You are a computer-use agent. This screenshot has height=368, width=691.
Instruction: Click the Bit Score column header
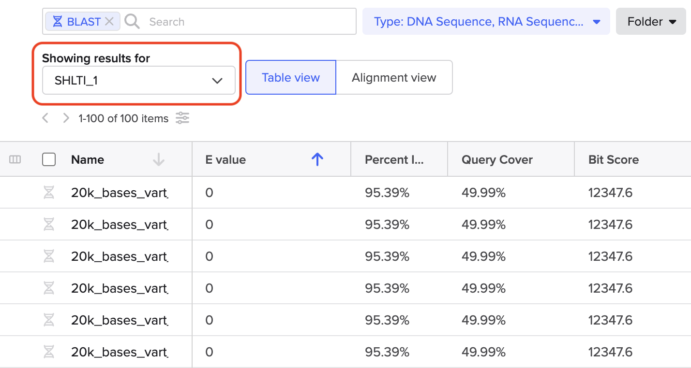(x=613, y=160)
